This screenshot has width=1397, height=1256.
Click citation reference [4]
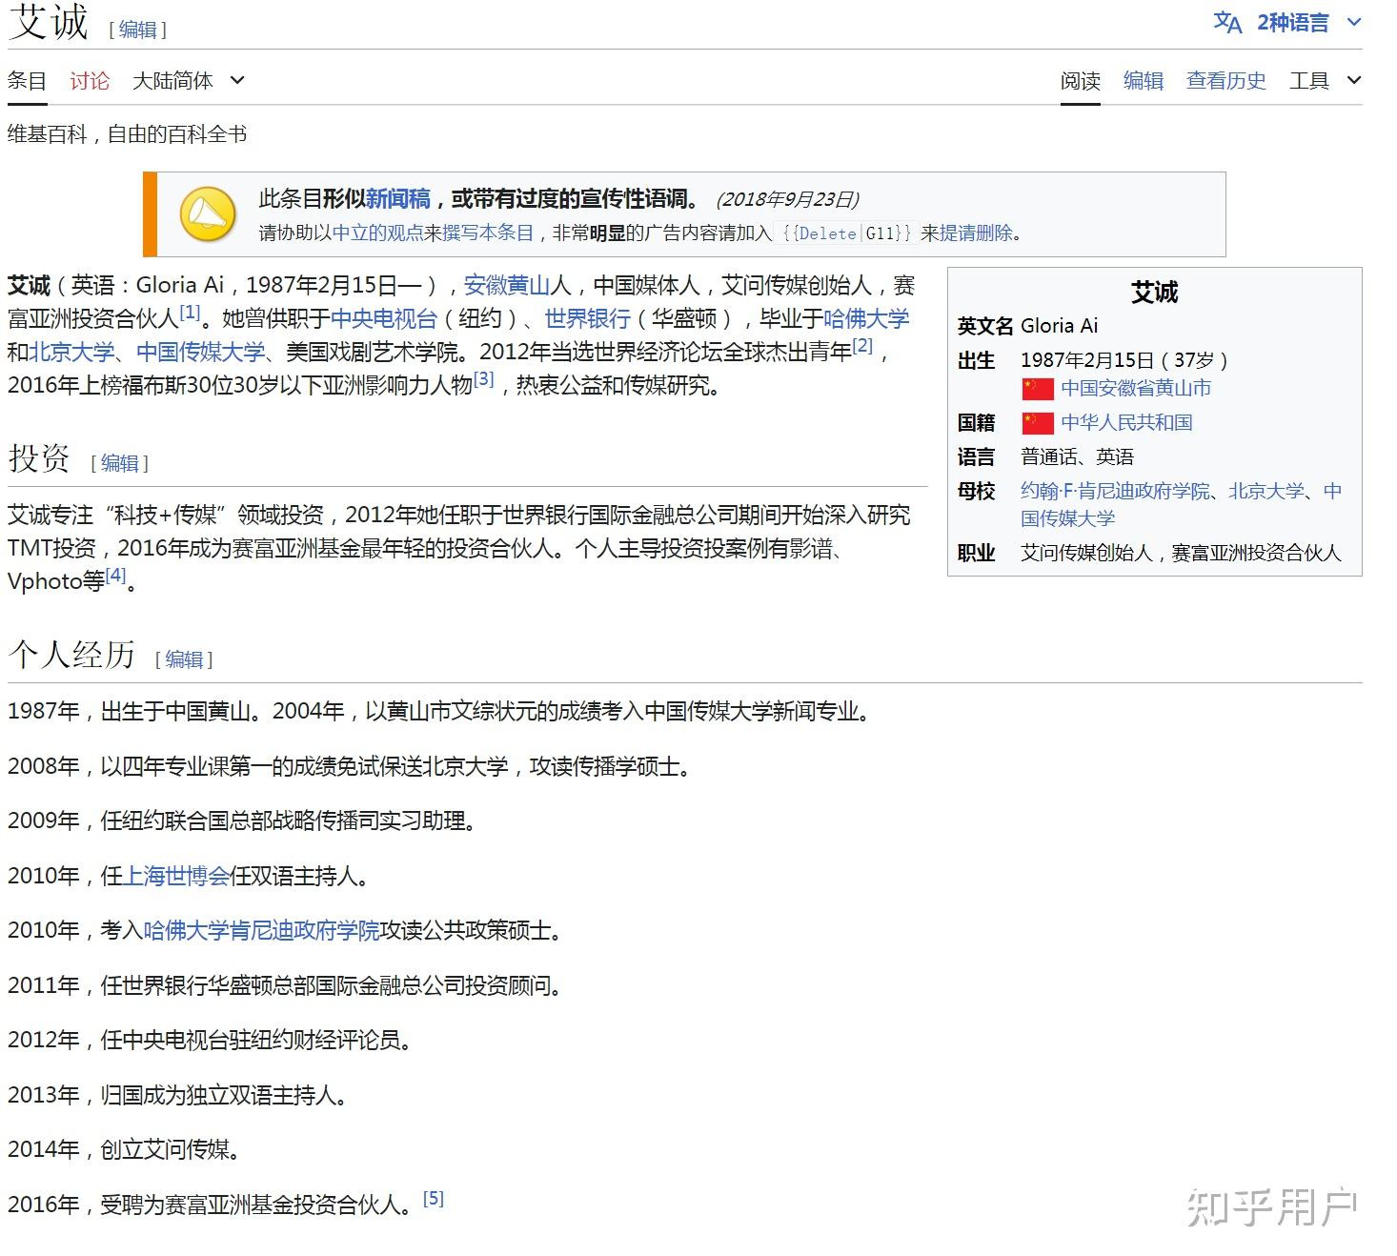point(115,575)
